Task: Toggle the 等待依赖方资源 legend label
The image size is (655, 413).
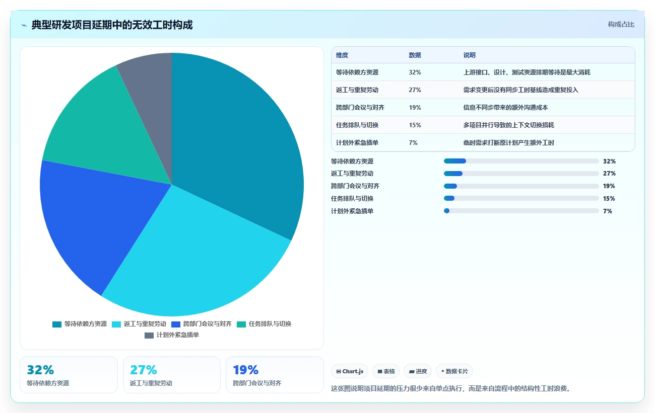Action: click(86, 324)
